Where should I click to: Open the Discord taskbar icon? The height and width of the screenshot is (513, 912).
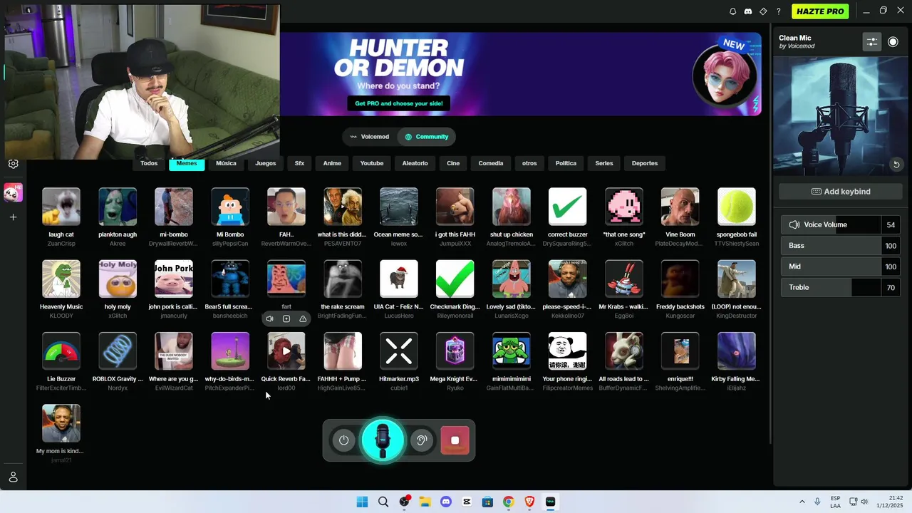pyautogui.click(x=446, y=502)
